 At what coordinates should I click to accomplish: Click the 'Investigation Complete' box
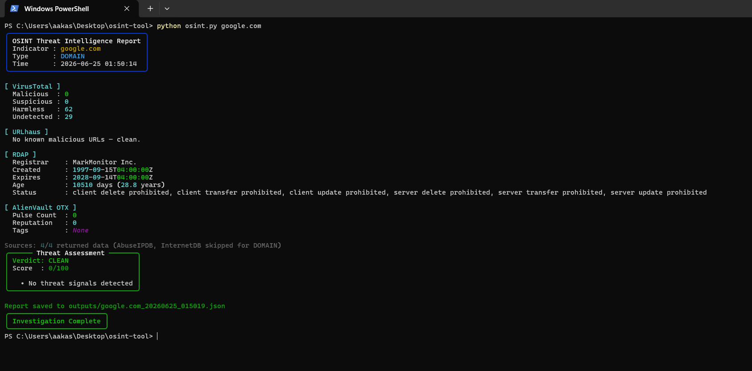click(x=57, y=321)
